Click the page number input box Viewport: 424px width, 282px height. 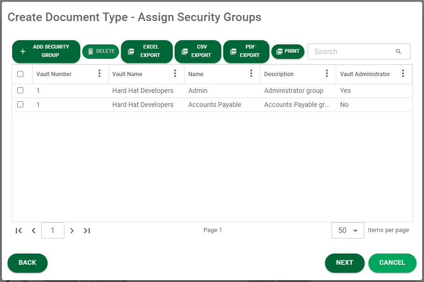(53, 230)
